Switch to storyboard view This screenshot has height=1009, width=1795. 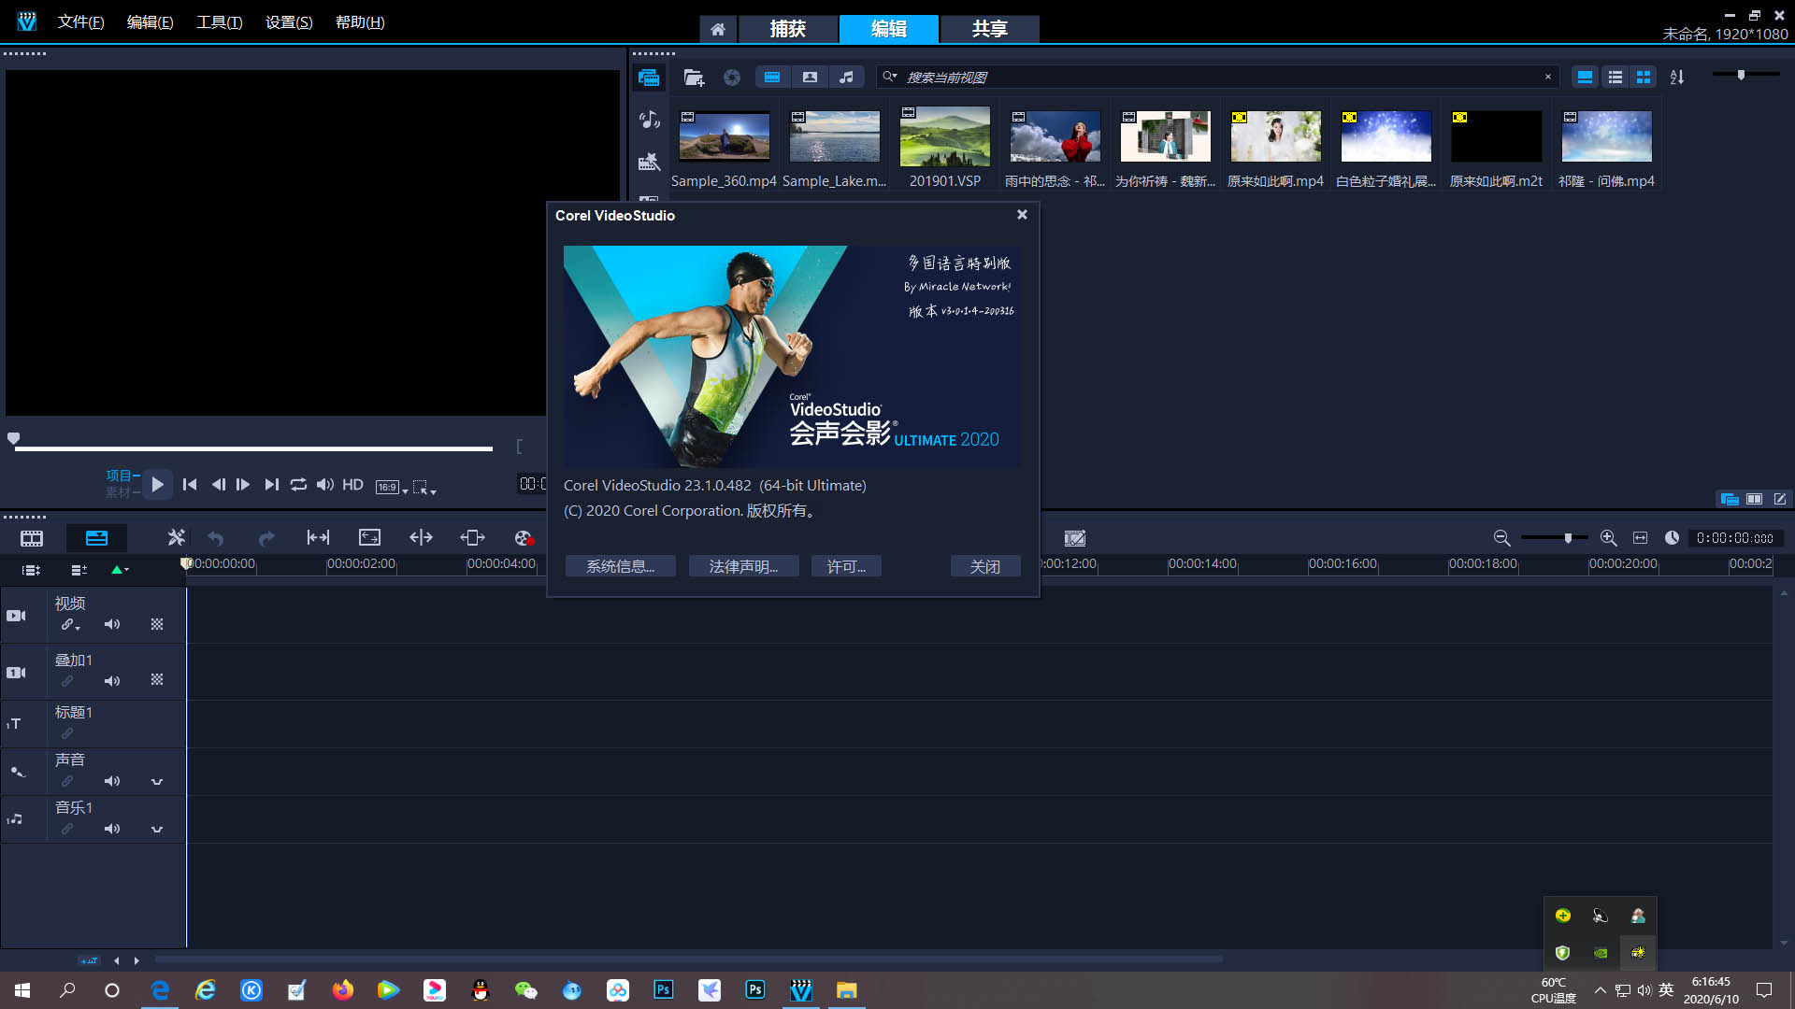(x=32, y=538)
